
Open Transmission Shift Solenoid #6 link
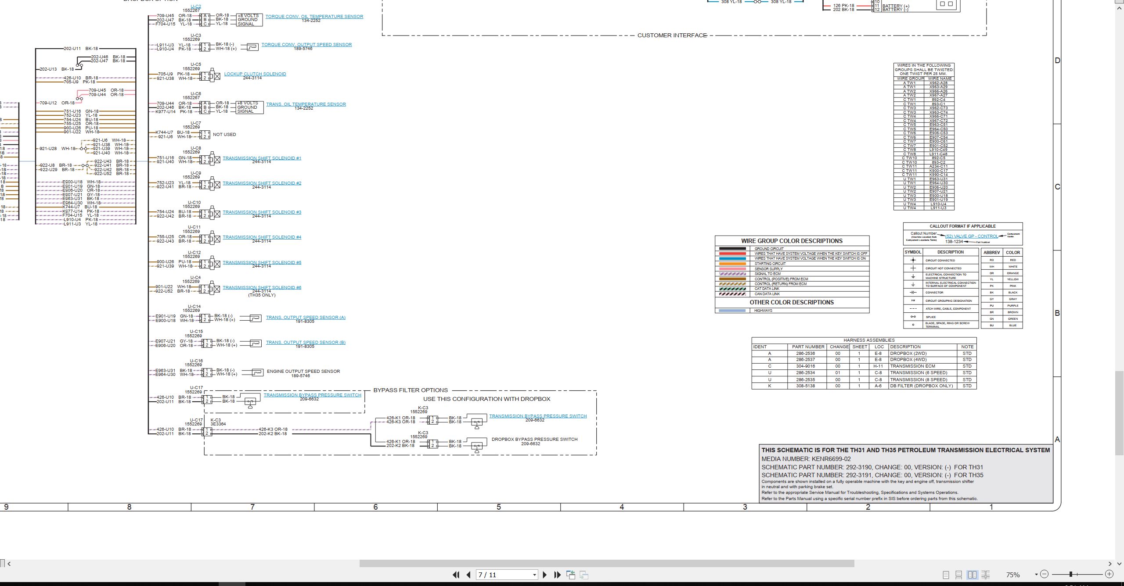(x=262, y=288)
